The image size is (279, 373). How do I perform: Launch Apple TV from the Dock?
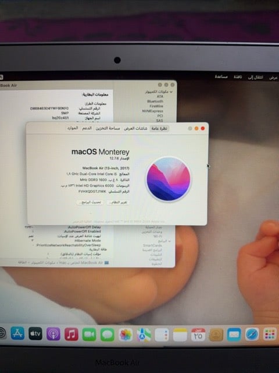35,334
